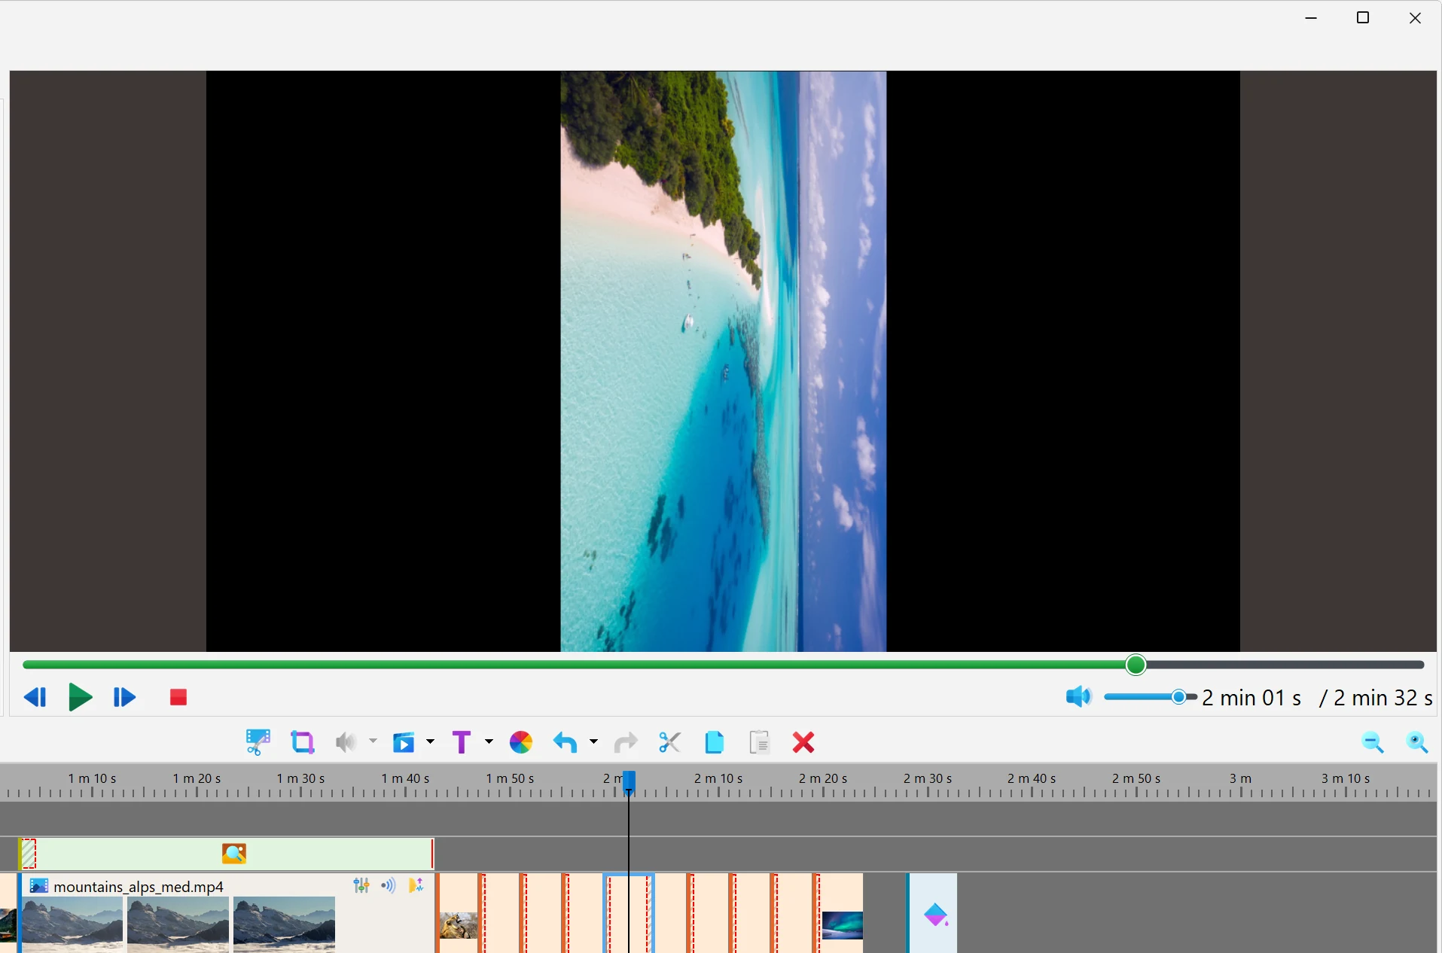
Task: Open the audio mixer sliders on mountains clip
Action: (361, 885)
